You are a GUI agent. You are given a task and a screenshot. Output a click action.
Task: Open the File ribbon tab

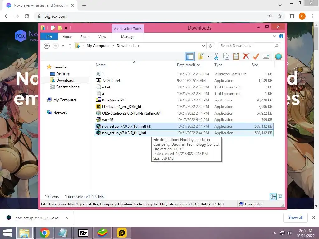click(49, 37)
